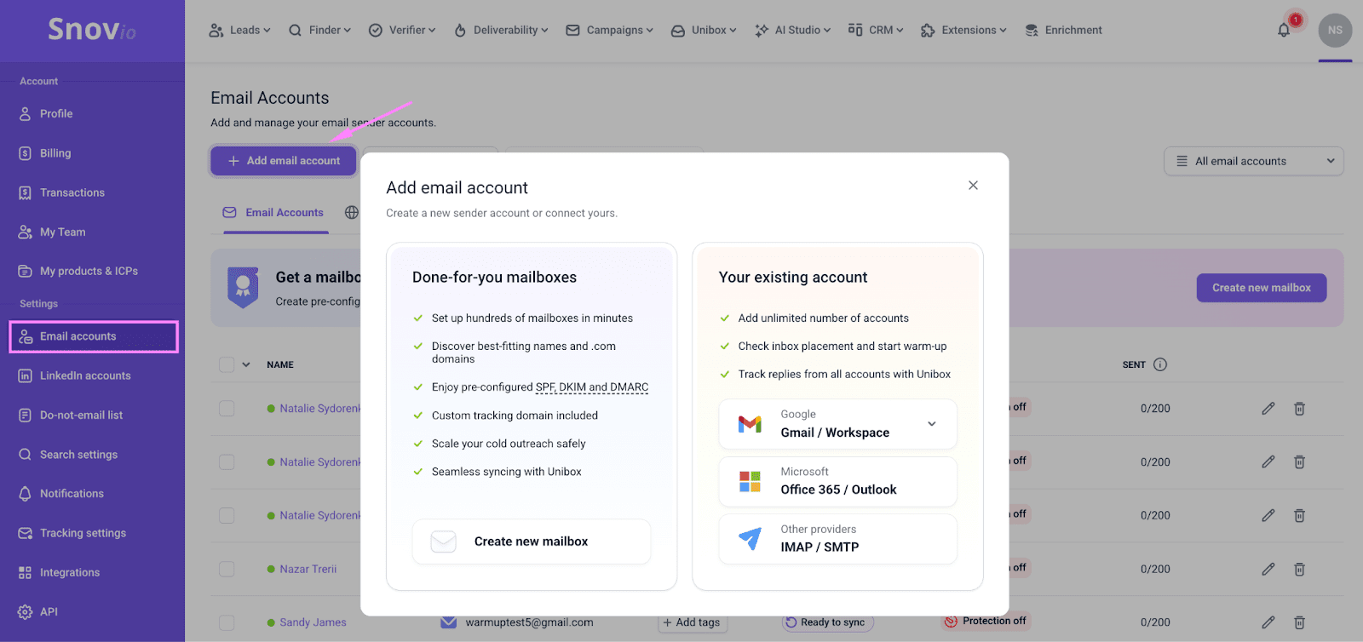Viewport: 1363px width, 642px height.
Task: Select Microsoft Office 365 / Outlook option
Action: (x=837, y=482)
